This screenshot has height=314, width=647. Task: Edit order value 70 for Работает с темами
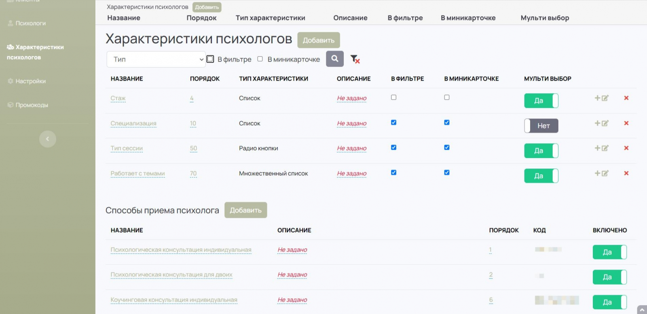[193, 173]
